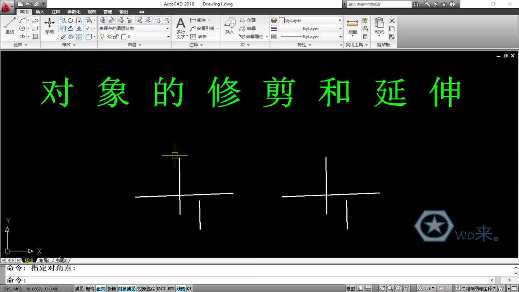Click the Edit Attributes (编辑属性) button
The width and height of the screenshot is (519, 292).
251,36
